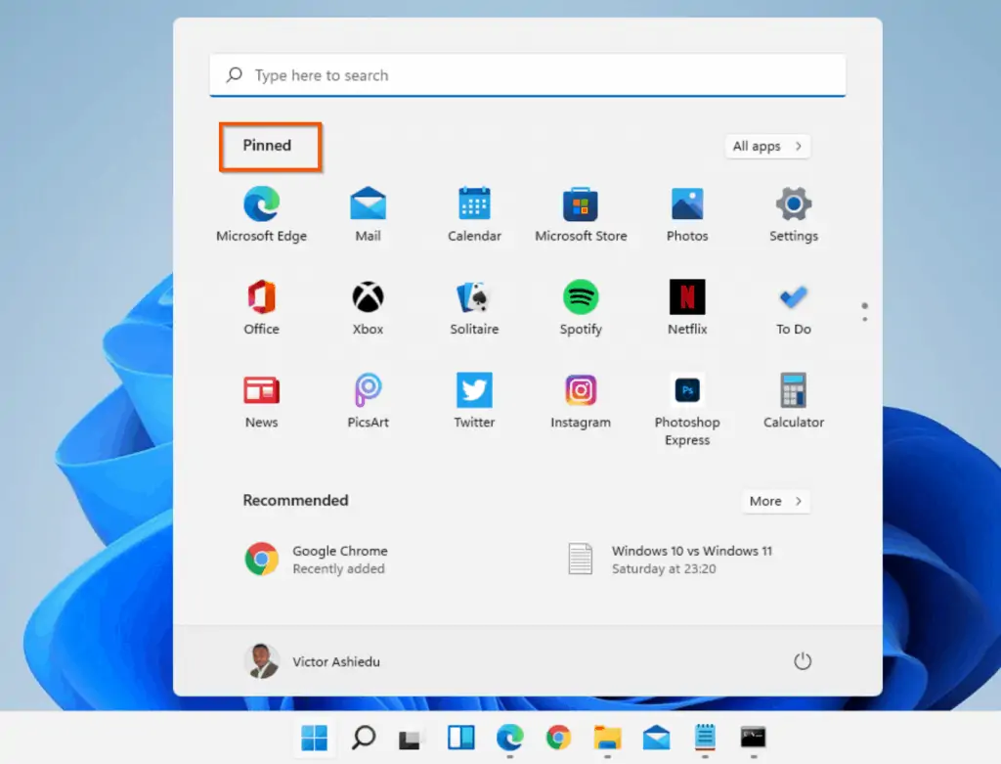Launch Photoshop Express
Screen dimensions: 1001x764
[687, 410]
